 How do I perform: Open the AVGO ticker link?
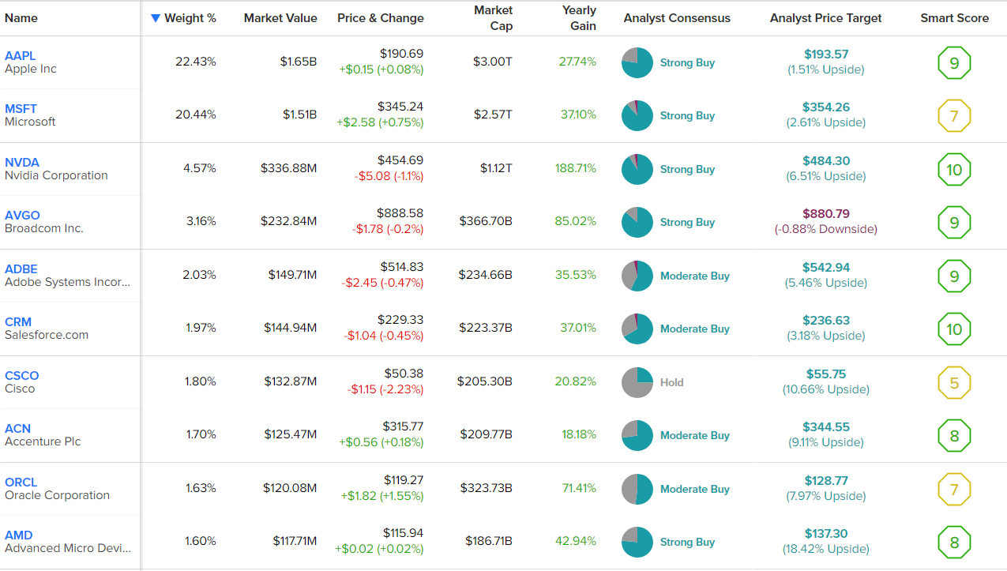pos(22,215)
